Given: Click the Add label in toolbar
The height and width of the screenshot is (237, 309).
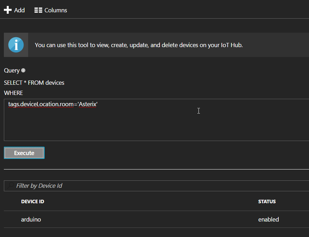Looking at the screenshot, I should 19,10.
